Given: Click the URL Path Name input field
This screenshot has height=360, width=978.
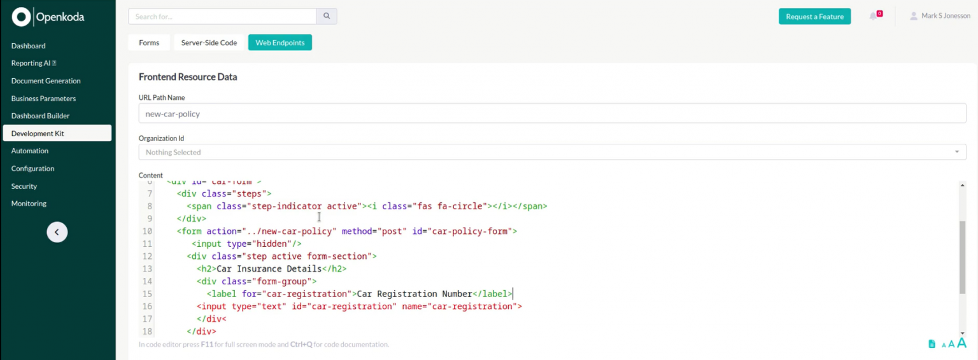Looking at the screenshot, I should pyautogui.click(x=552, y=114).
